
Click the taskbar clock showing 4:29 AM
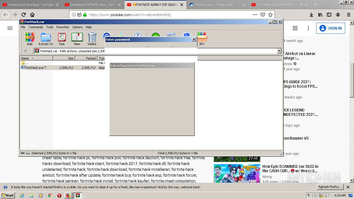[340, 195]
